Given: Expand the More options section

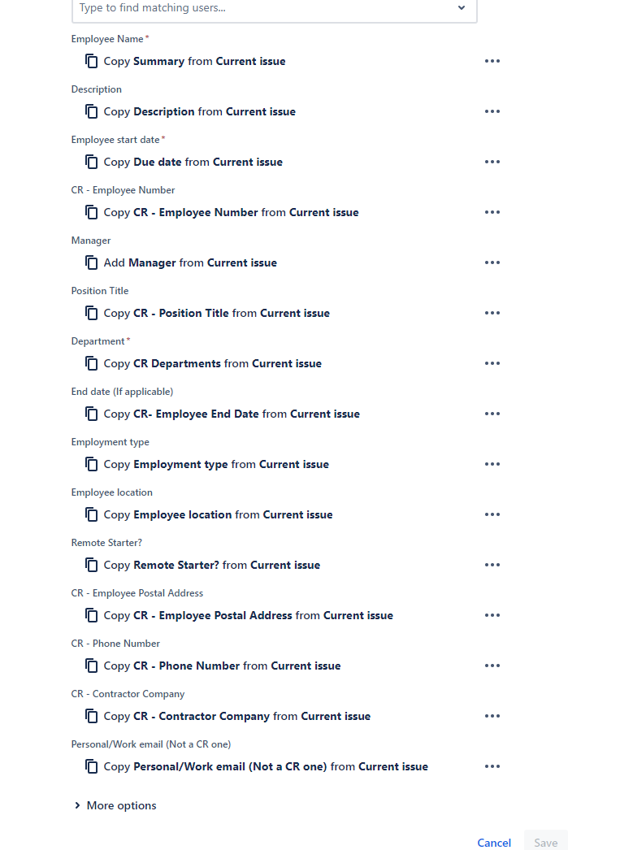Looking at the screenshot, I should pos(115,805).
